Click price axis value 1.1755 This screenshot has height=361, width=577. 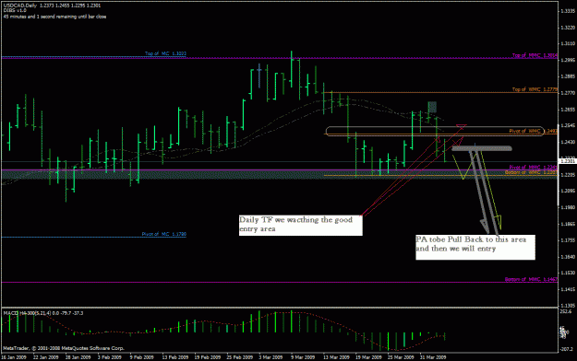coord(568,240)
